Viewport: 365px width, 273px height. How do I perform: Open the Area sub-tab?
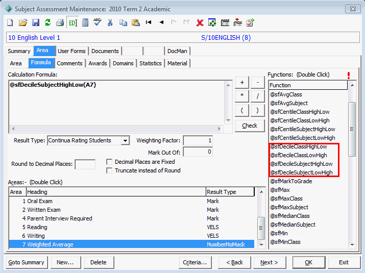[x=16, y=63]
